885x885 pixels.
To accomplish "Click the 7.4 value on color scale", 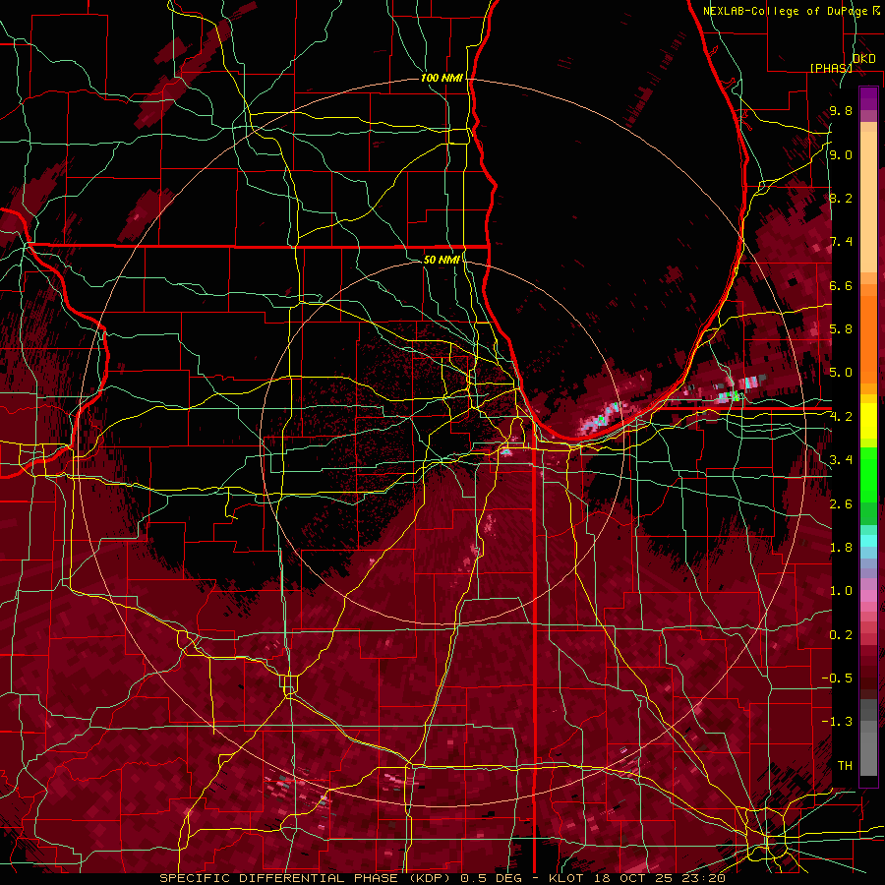I will coord(841,242).
